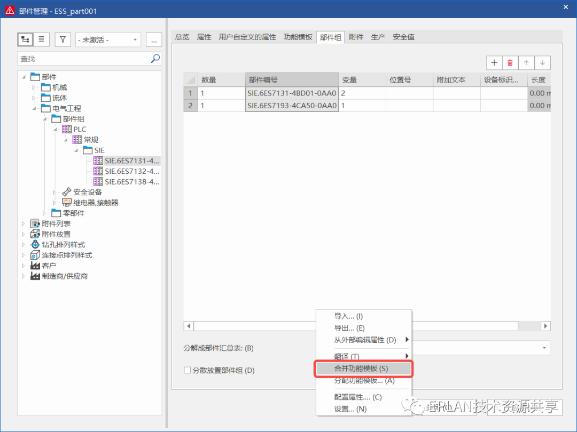Delete selected part using trash icon
This screenshot has width=577, height=432.
(x=510, y=62)
